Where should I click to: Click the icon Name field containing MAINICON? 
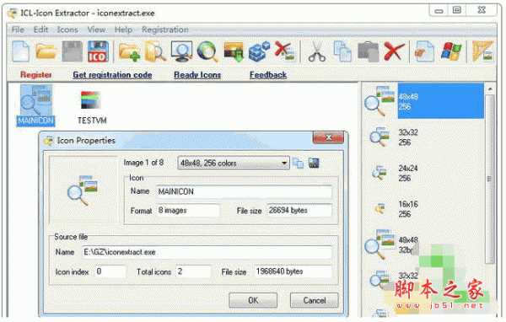245,191
